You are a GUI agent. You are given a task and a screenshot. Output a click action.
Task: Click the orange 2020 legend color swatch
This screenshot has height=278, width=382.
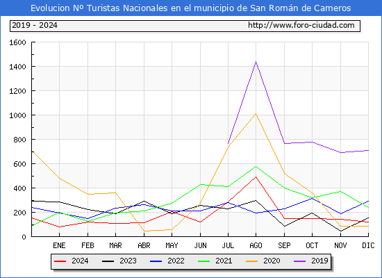tap(252, 261)
